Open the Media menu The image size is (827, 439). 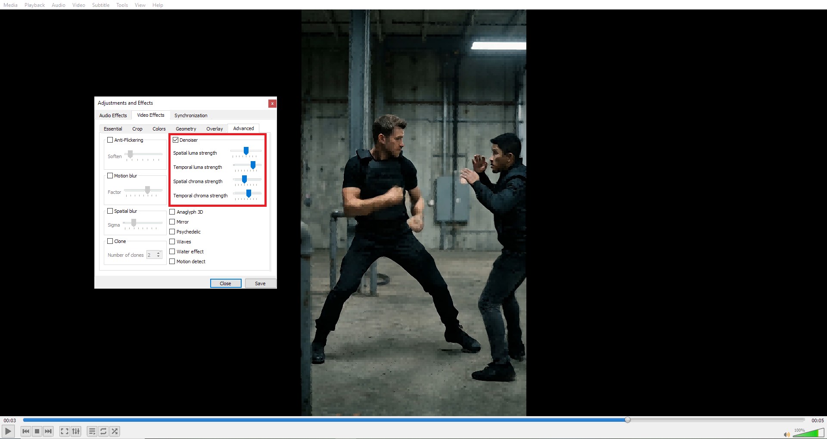10,5
